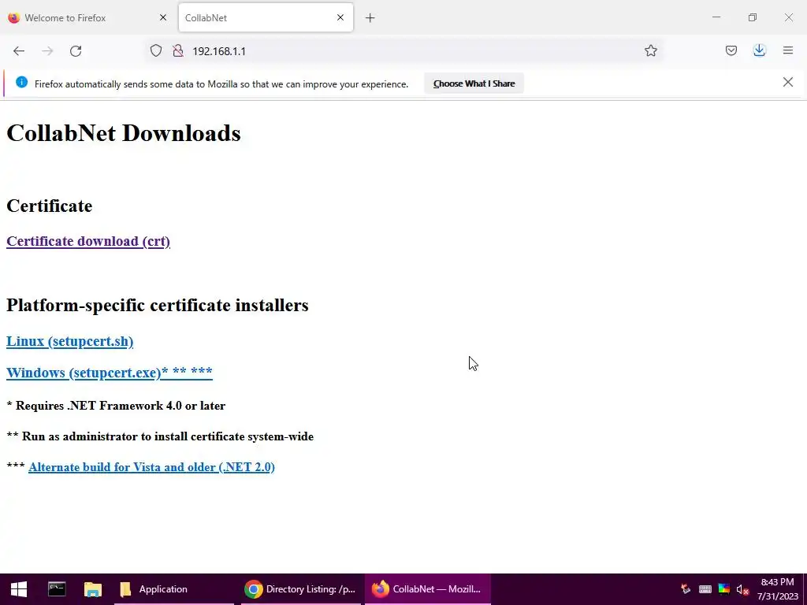
Task: Open the command prompt taskbar icon
Action: pos(57,589)
